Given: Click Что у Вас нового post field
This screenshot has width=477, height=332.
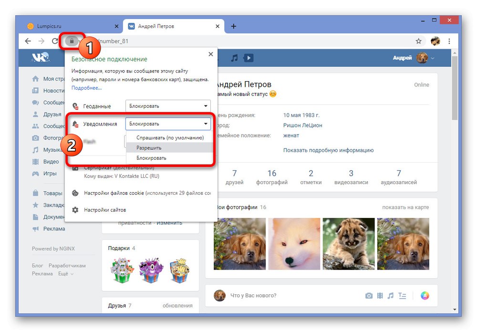Looking at the screenshot, I should click(x=253, y=295).
